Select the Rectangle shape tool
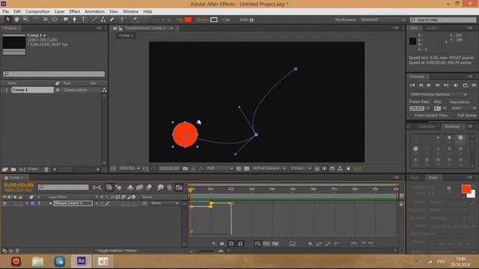The image size is (479, 269). [x=65, y=19]
